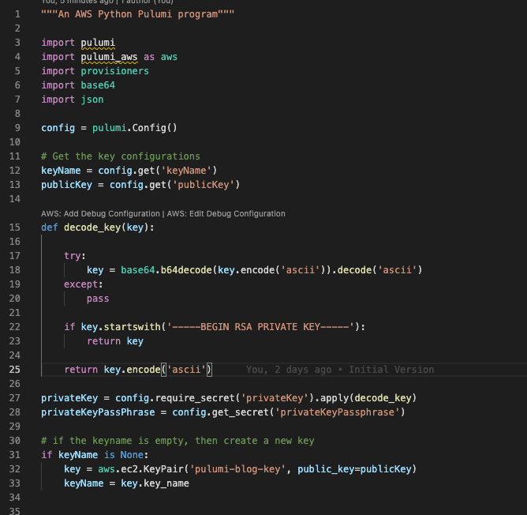
Task: Click 'encode' on the return line 25
Action: click(144, 370)
